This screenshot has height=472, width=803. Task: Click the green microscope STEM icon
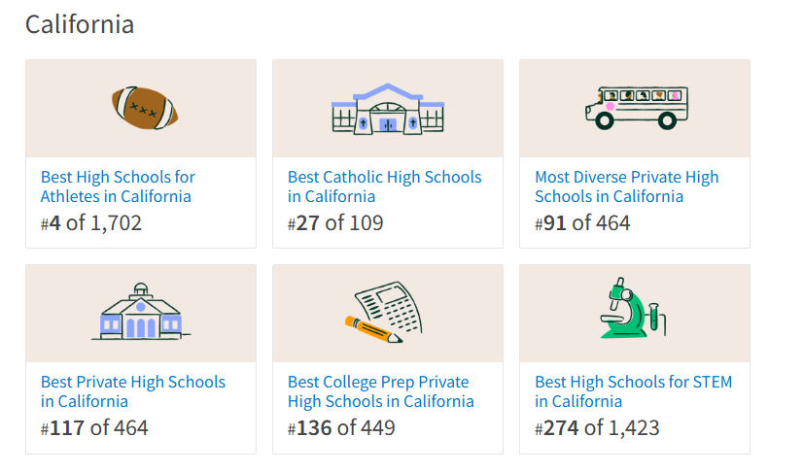click(633, 309)
